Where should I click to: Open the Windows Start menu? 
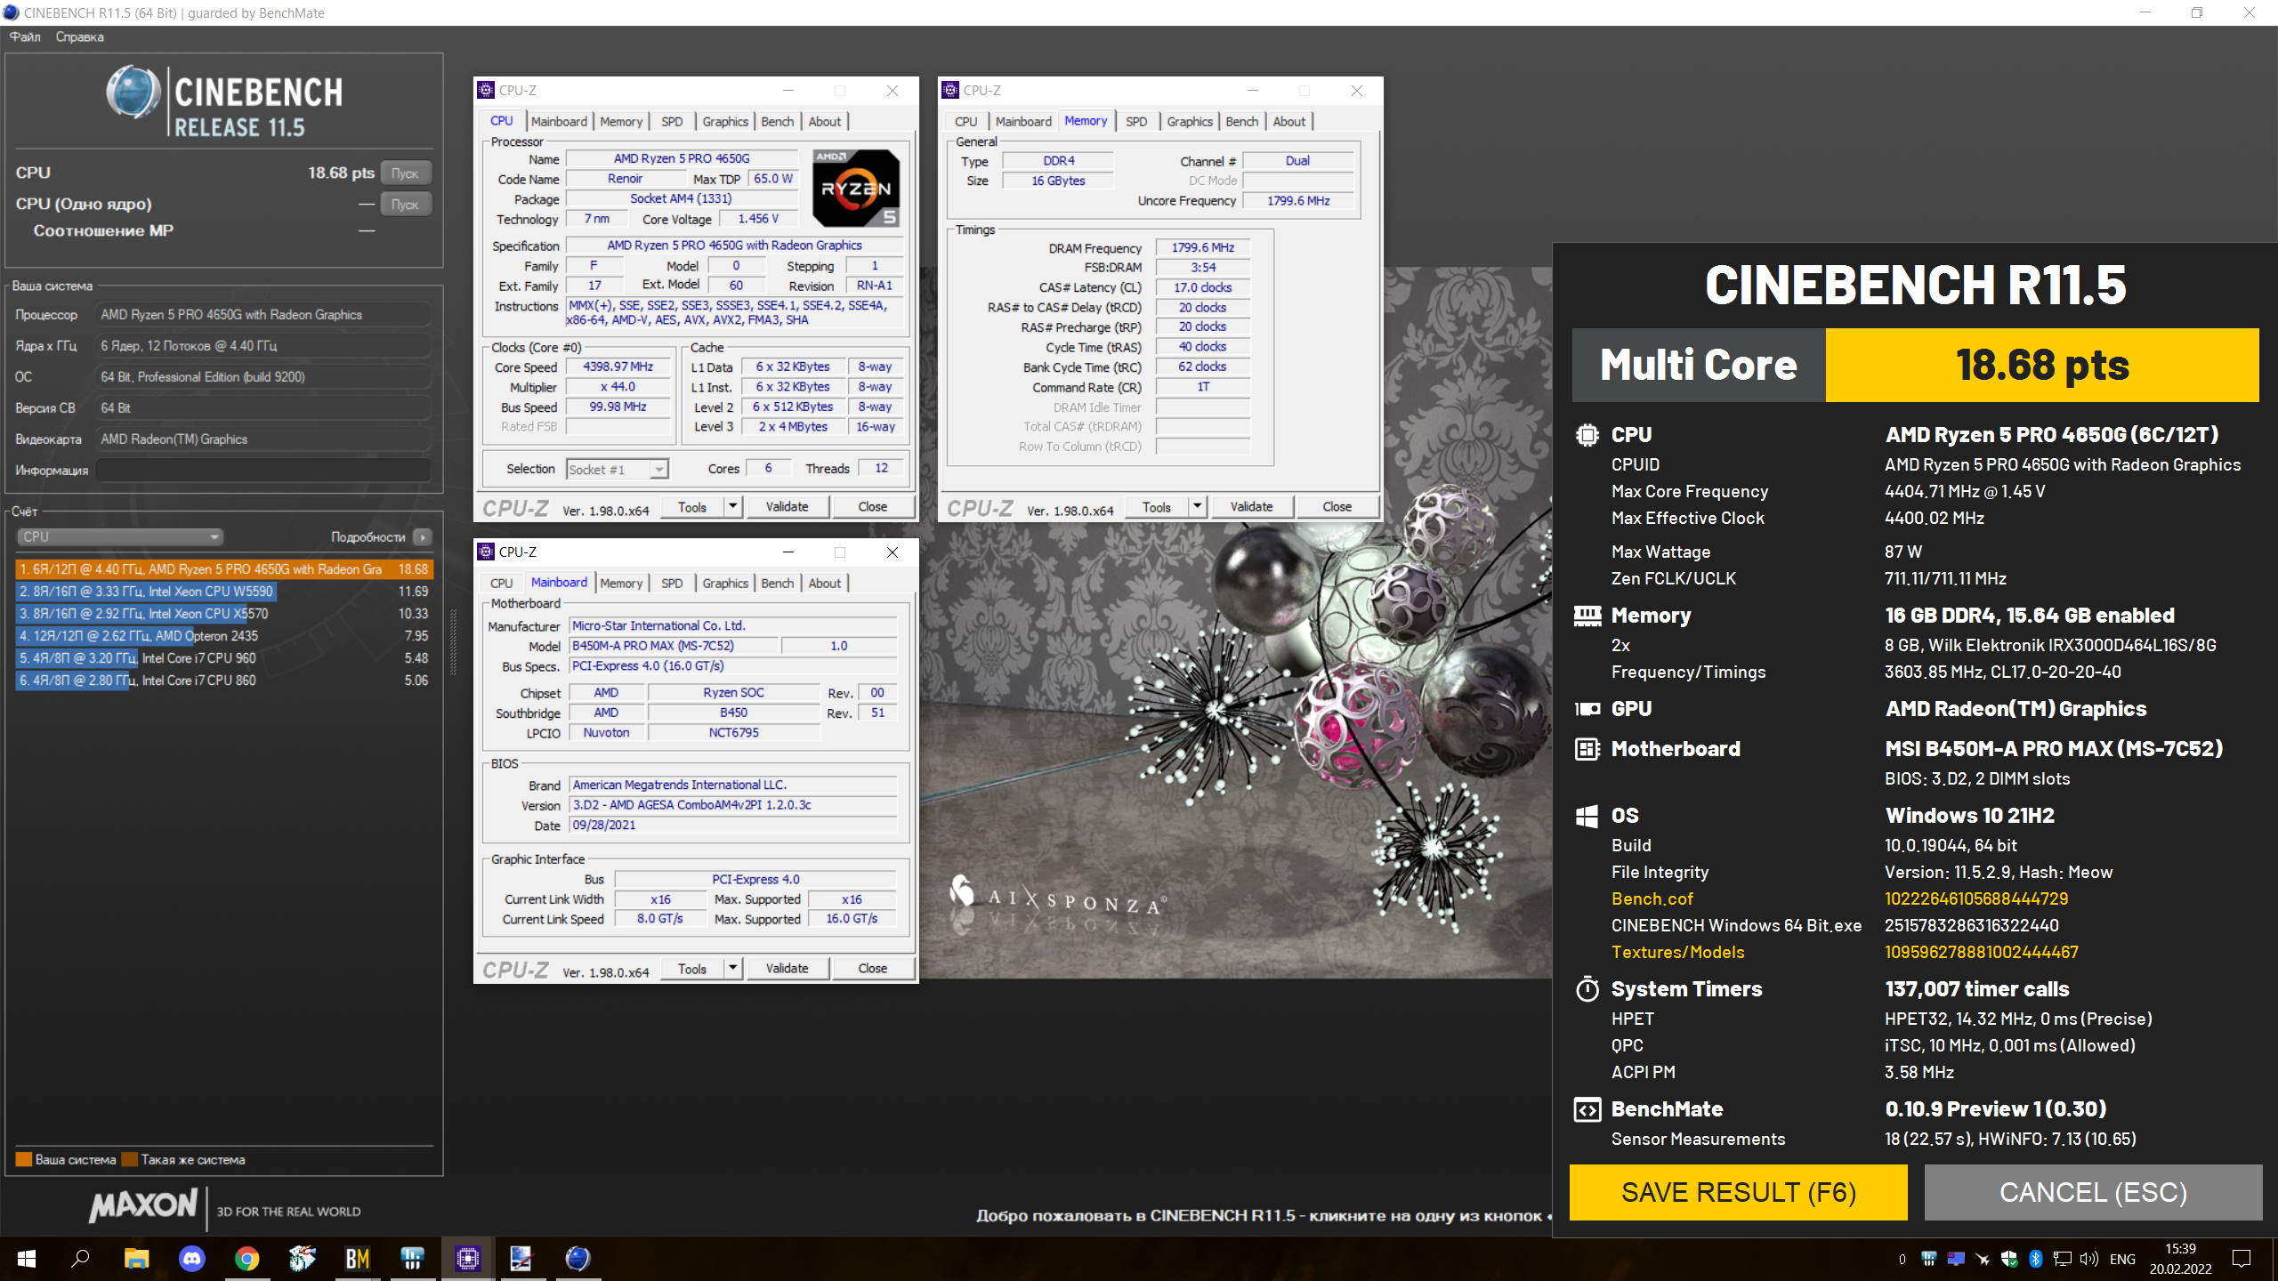(27, 1259)
